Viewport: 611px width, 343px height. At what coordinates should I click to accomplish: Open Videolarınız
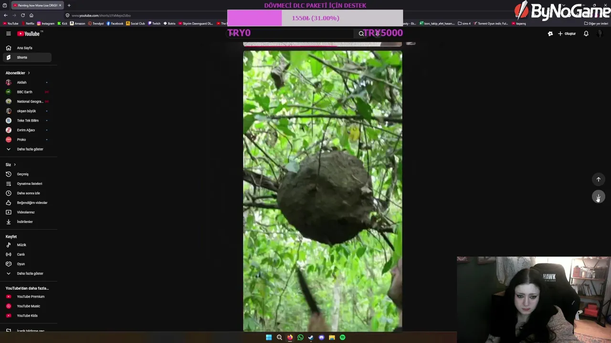point(27,212)
